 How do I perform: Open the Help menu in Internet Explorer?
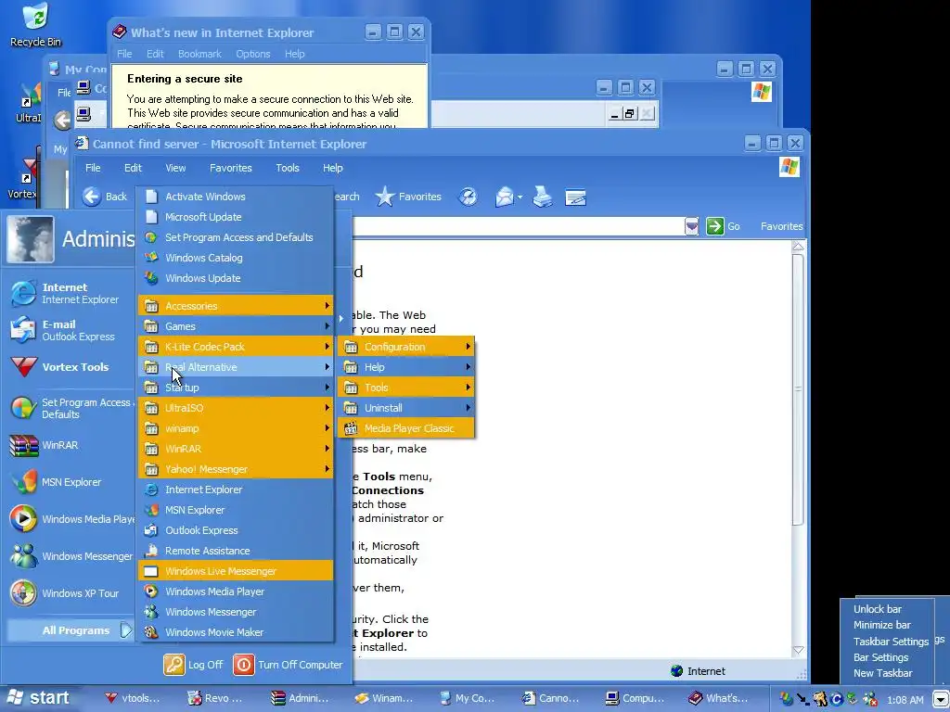point(333,168)
